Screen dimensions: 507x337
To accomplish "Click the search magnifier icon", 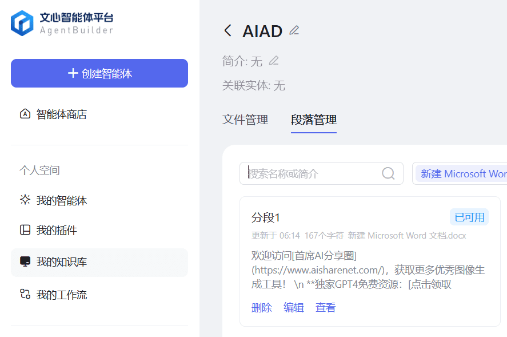I will point(388,173).
